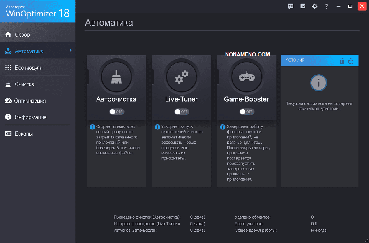Open the help question mark icon
This screenshot has width=369, height=243.
(327, 6)
